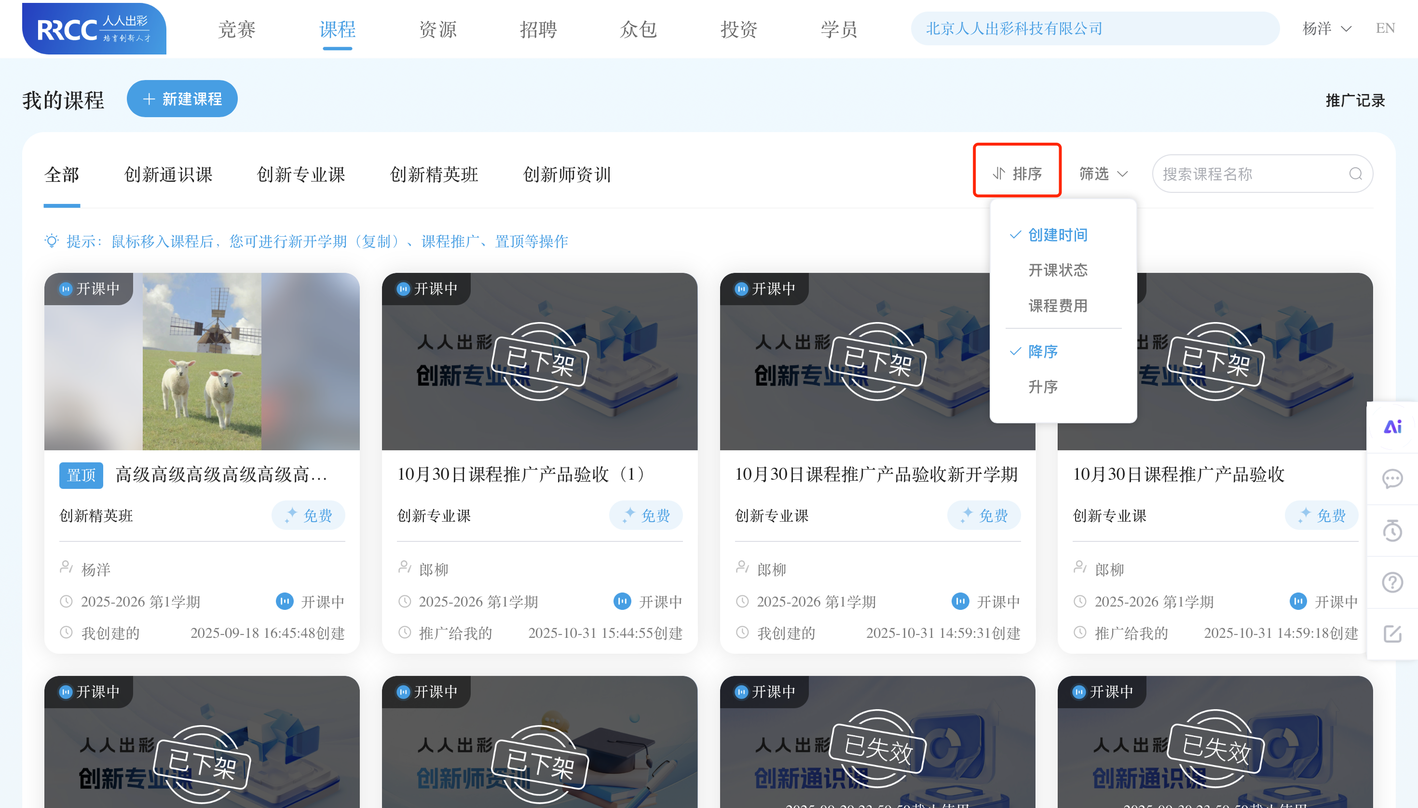1418x808 pixels.
Task: Click the history timer icon in the sidebar
Action: pyautogui.click(x=1392, y=530)
